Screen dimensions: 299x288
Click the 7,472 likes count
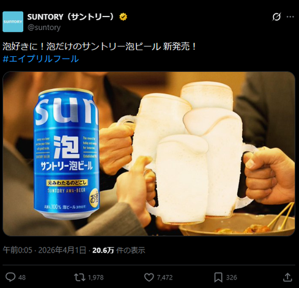(164, 278)
